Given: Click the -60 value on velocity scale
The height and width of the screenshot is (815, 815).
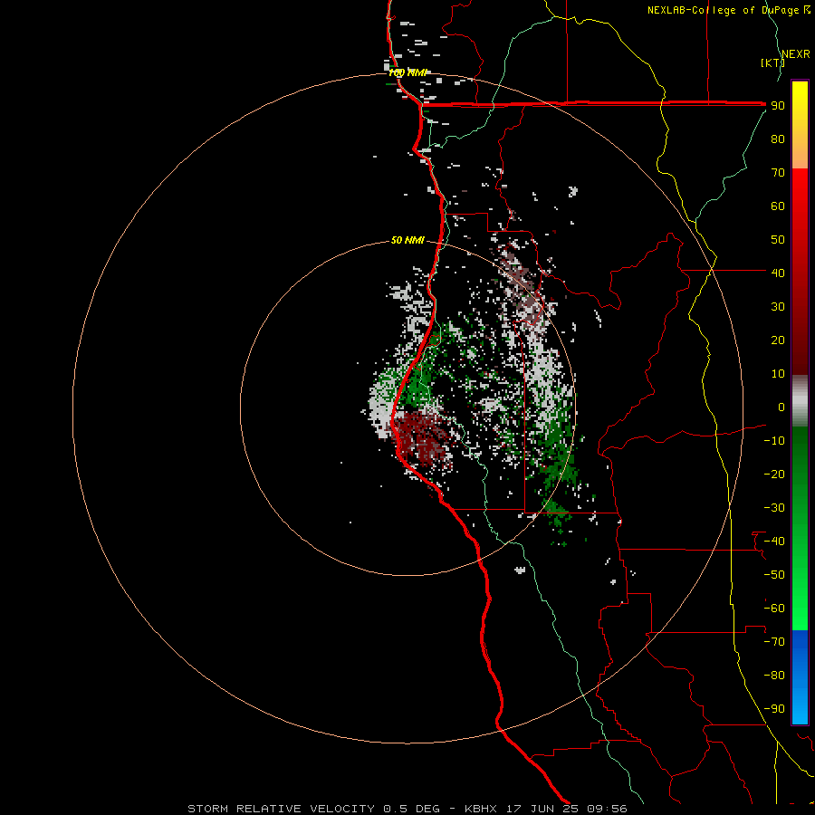Looking at the screenshot, I should 774,609.
